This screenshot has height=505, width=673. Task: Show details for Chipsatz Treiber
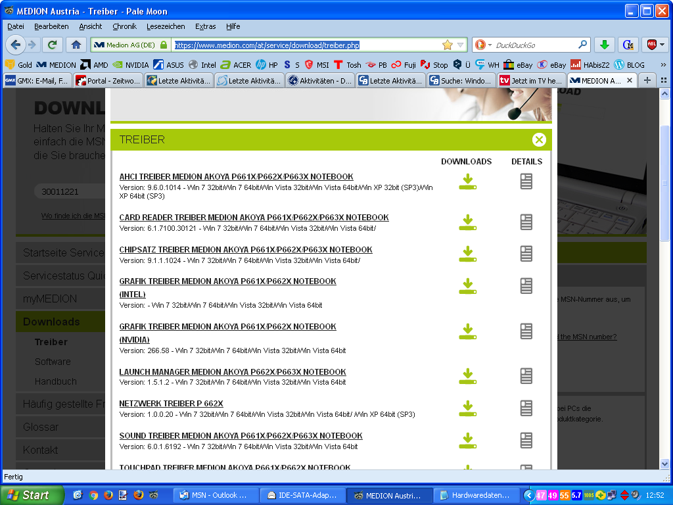pos(526,254)
